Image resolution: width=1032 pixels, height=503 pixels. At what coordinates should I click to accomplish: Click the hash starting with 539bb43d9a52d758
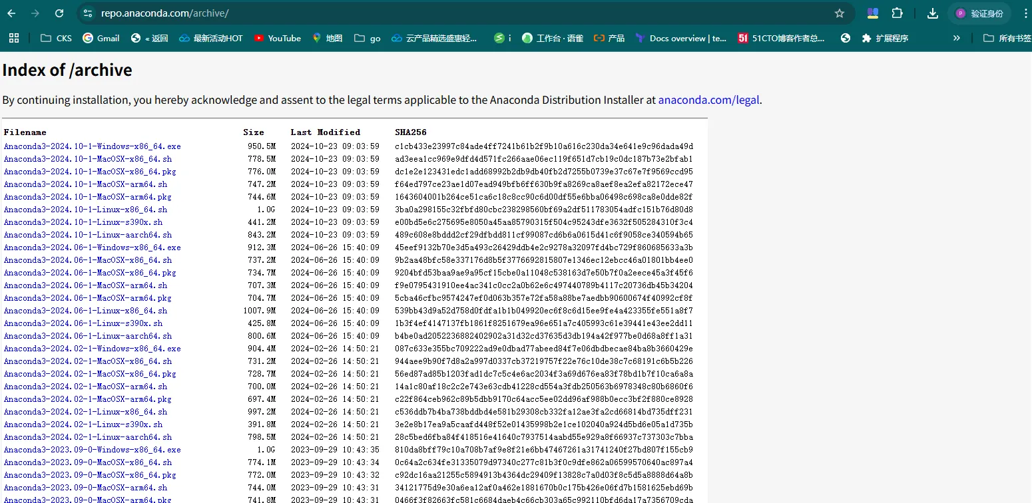pos(544,311)
